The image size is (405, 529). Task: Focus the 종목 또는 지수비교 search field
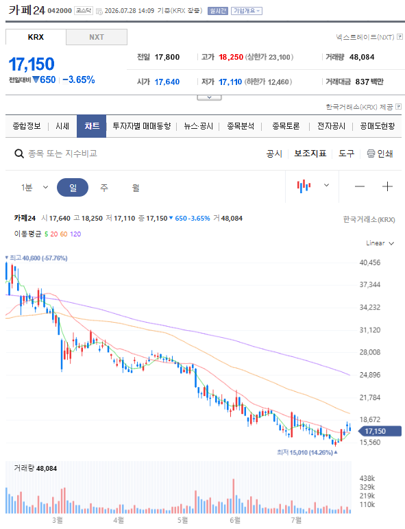(x=62, y=154)
